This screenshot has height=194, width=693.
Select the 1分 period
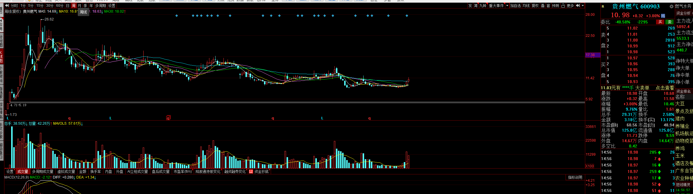click(x=23, y=6)
